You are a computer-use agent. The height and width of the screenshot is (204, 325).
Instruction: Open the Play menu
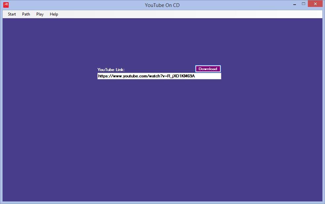click(40, 14)
